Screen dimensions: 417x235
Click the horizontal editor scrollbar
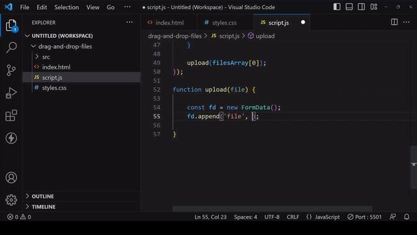tap(272, 208)
